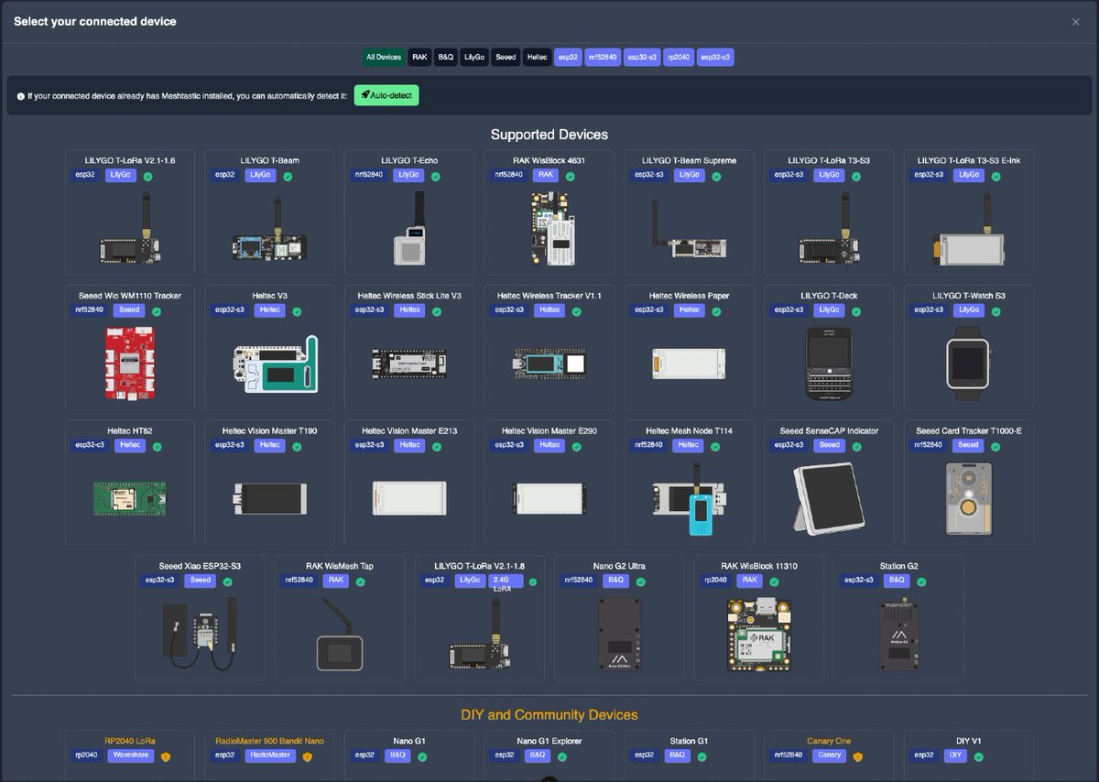Select the Seeed SenseCAP Indicator image
This screenshot has width=1099, height=782.
click(x=828, y=498)
